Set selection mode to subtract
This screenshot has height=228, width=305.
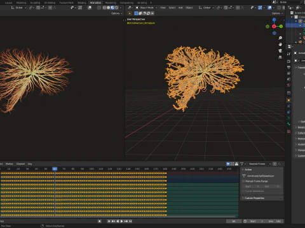144,13
